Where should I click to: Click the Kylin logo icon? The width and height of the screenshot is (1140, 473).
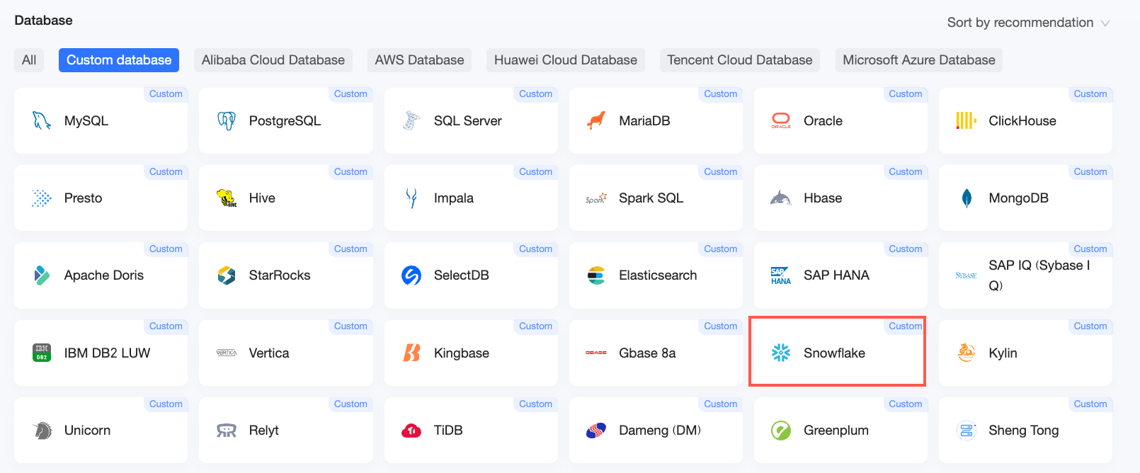click(x=967, y=353)
